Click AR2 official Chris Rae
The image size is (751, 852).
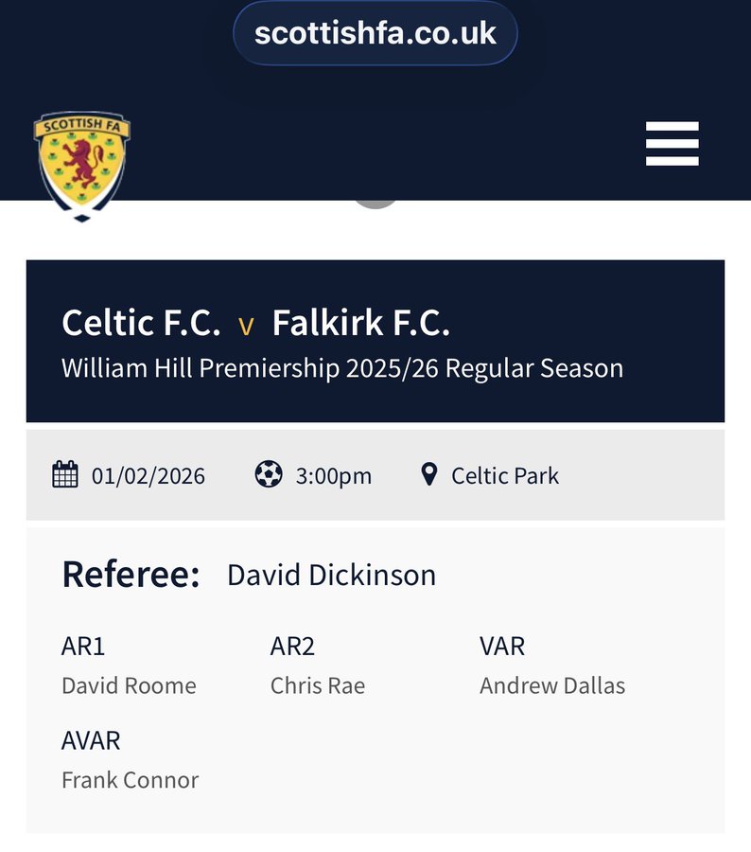[x=318, y=685]
